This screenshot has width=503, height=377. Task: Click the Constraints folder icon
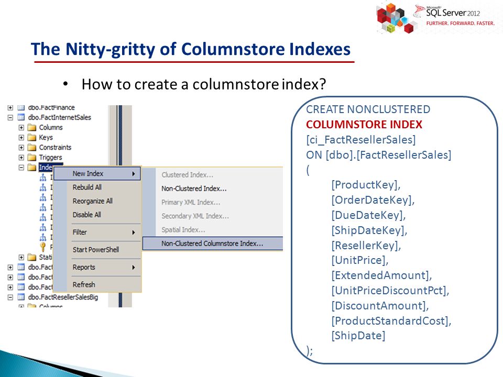click(32, 148)
